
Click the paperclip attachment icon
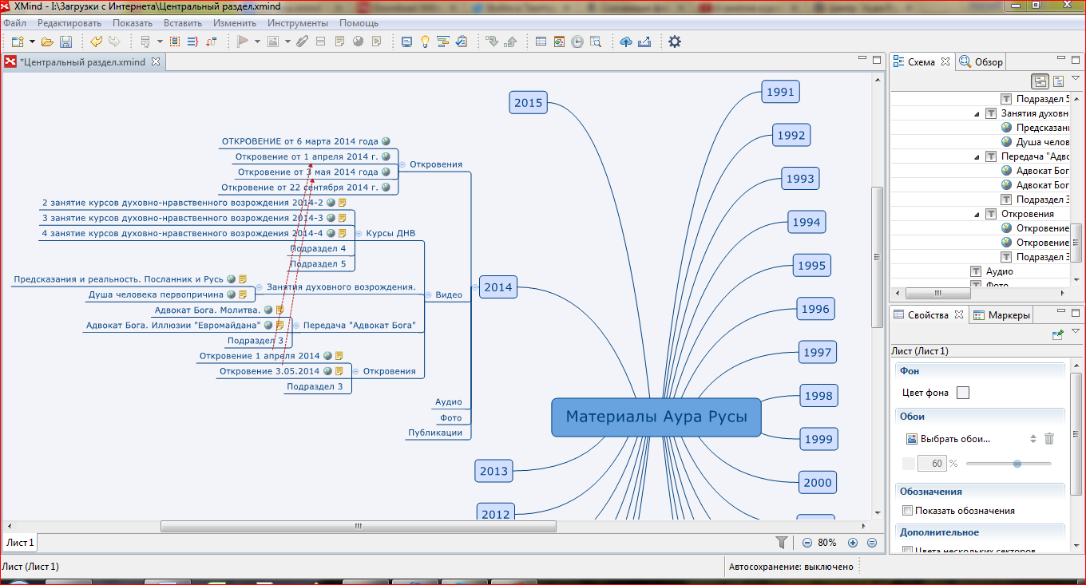pos(302,42)
